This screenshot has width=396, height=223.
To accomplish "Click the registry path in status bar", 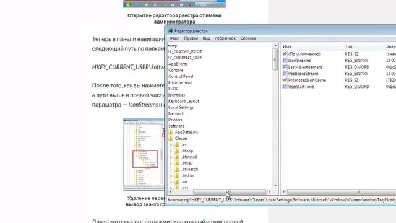I will click(x=282, y=200).
